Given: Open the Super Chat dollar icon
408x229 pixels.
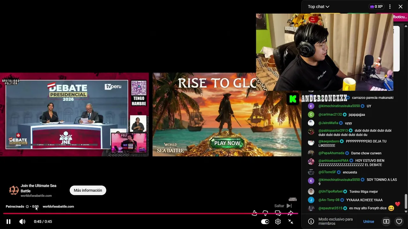Looking at the screenshot, I should 386,221.
